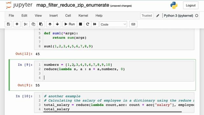Open the Cell menu
Image resolution: width=204 pixels, height=115 pixels.
click(x=68, y=16)
